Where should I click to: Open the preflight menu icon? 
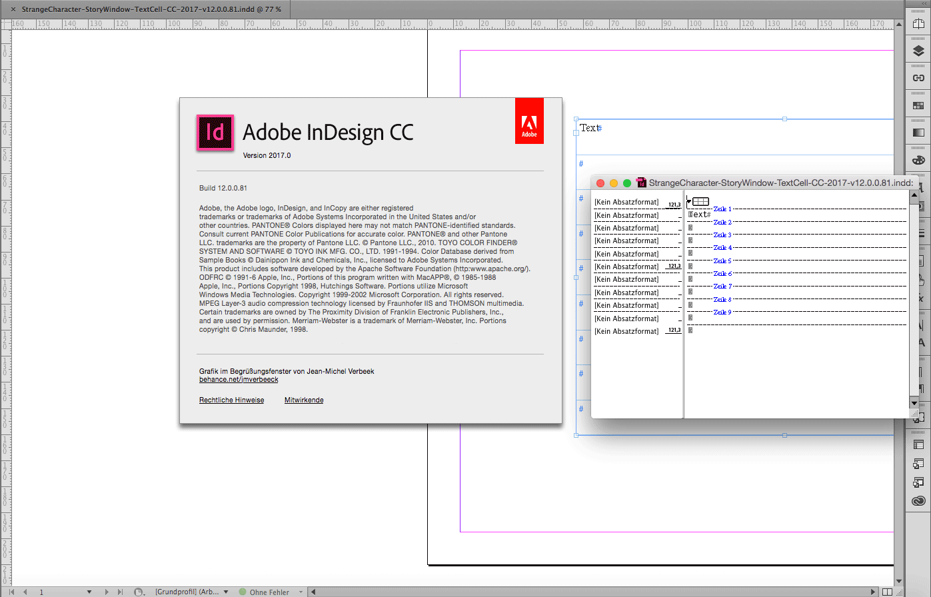[139, 592]
